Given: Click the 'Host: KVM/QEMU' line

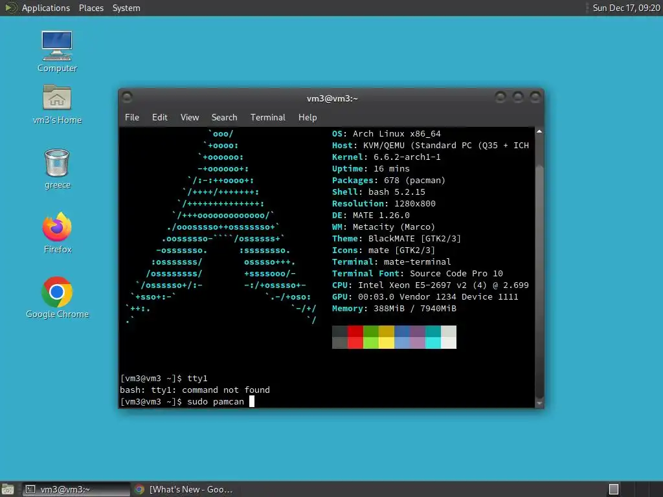Looking at the screenshot, I should (x=431, y=146).
